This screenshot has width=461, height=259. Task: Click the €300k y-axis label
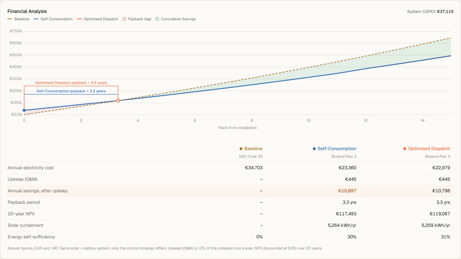point(16,79)
